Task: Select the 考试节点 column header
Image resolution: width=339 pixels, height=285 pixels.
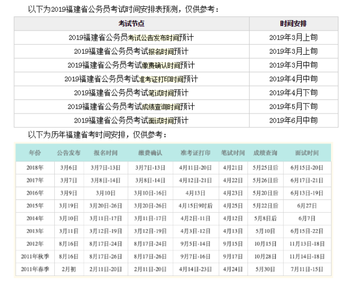Action: 131,24
